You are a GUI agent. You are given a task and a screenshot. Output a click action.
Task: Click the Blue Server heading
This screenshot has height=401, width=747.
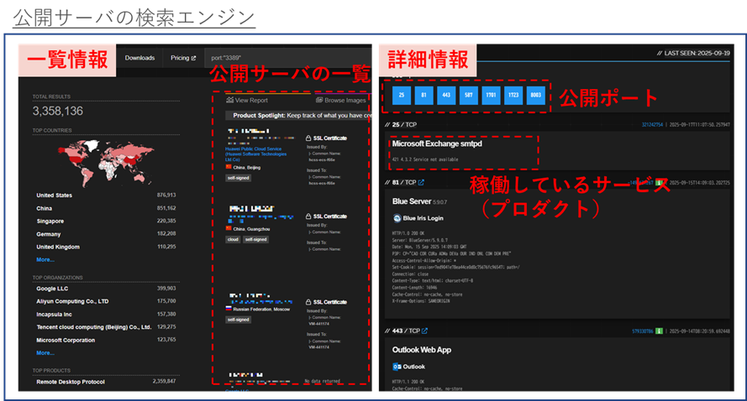point(412,201)
